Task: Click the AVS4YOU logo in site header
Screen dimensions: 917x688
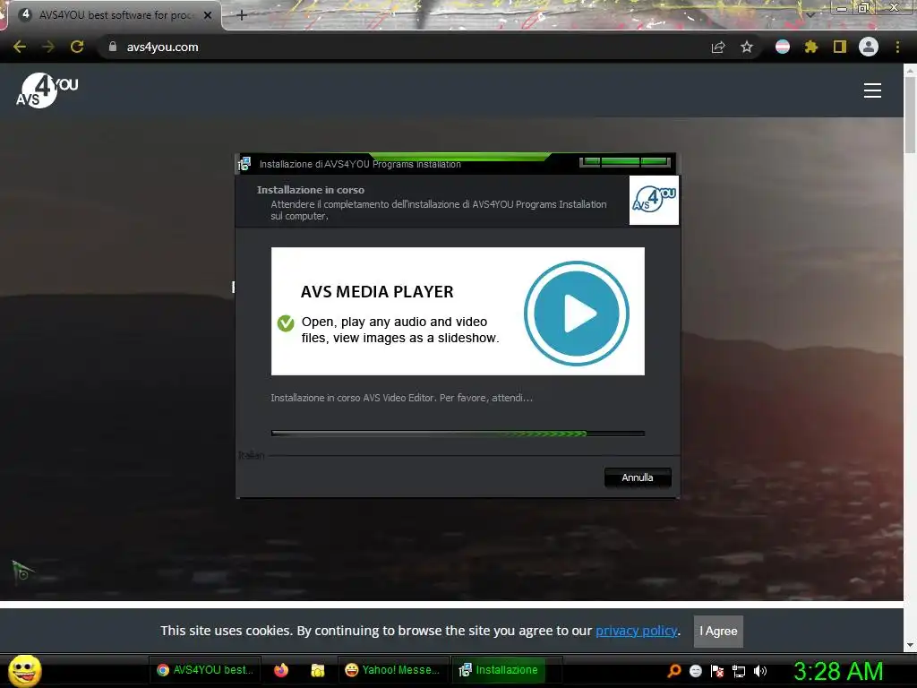Action: pyautogui.click(x=47, y=90)
